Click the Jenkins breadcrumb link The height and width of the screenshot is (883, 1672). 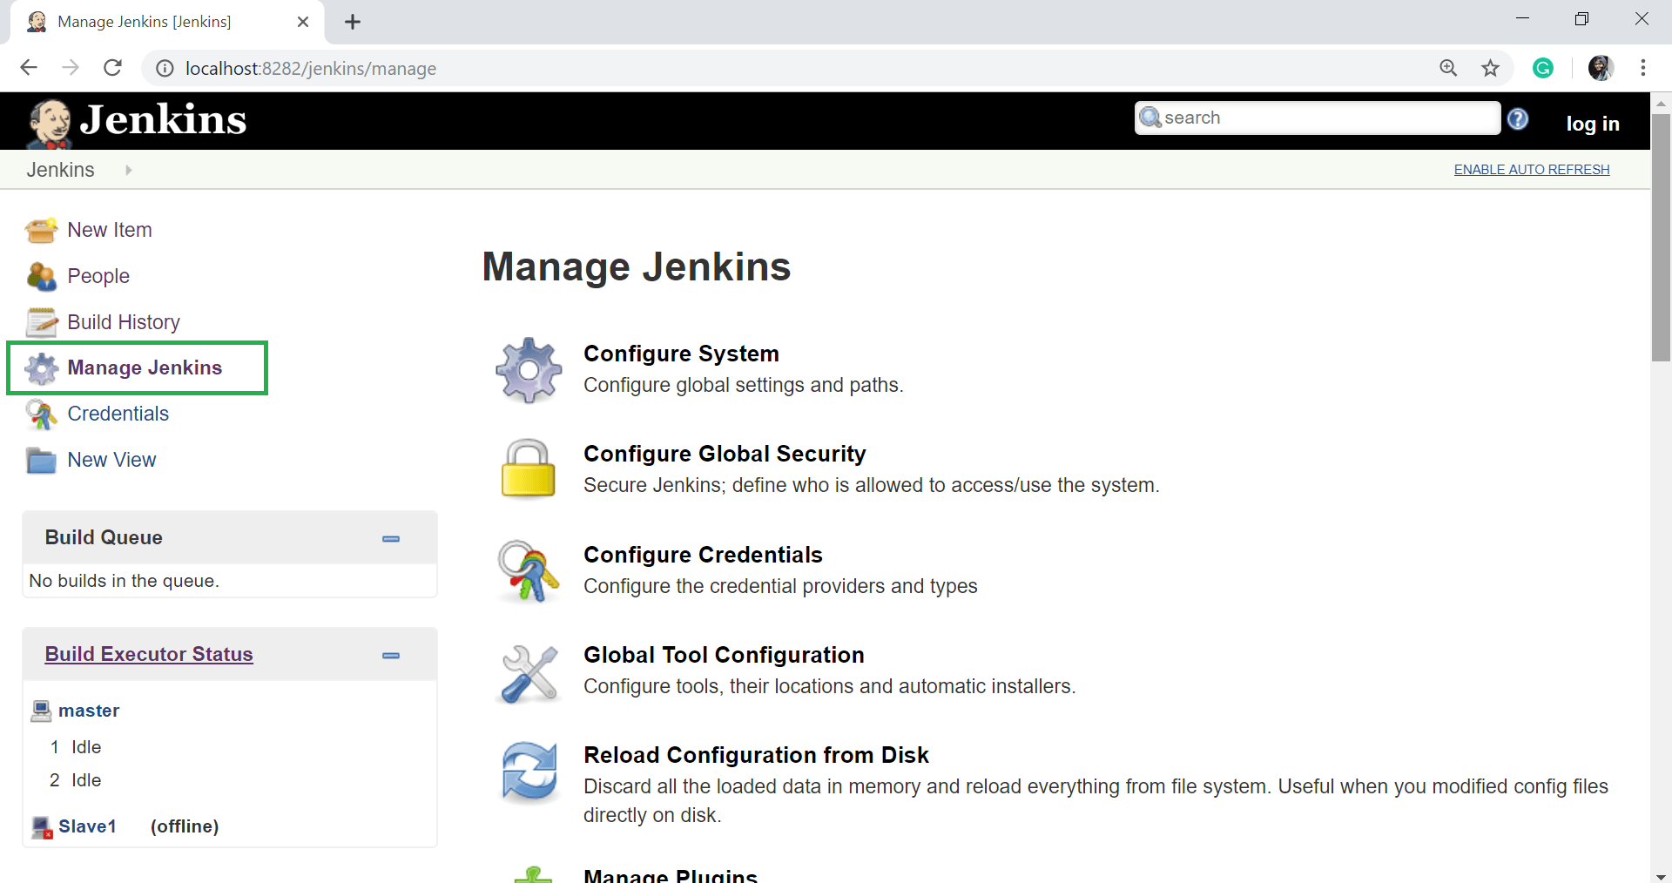(x=60, y=170)
